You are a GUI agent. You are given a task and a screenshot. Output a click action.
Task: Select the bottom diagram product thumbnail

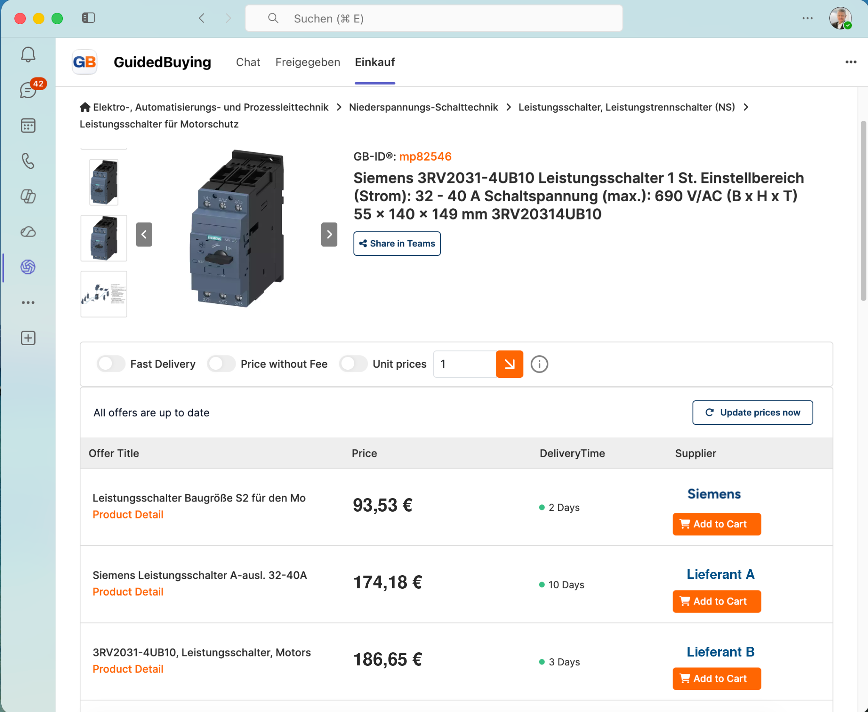coord(104,294)
